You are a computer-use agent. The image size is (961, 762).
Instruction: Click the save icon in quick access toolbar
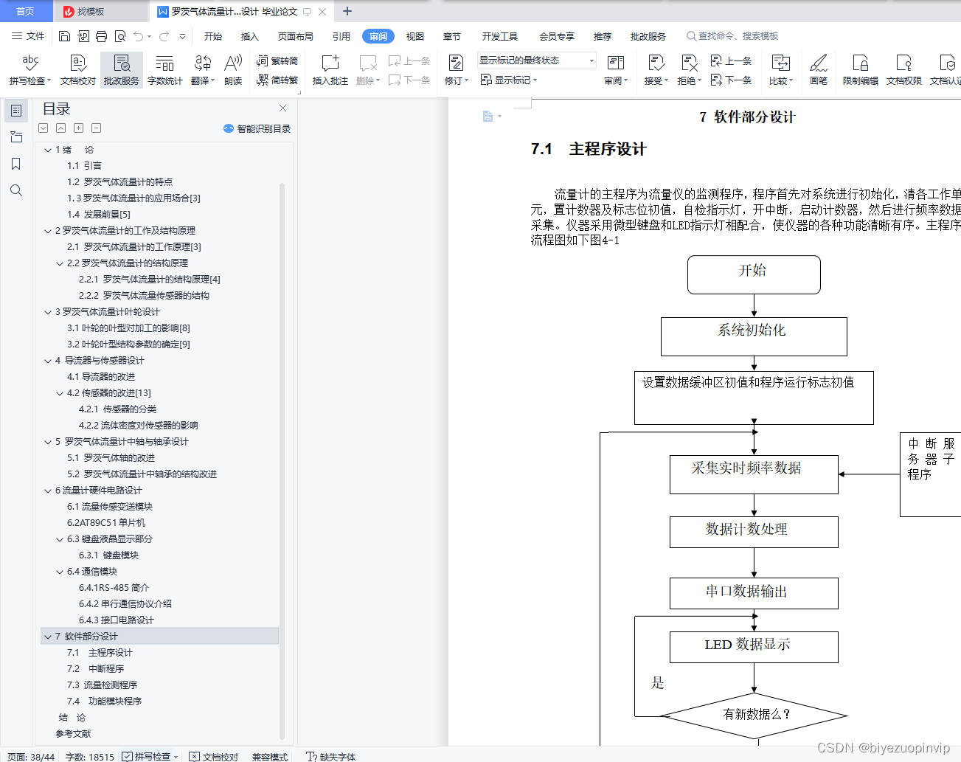click(x=64, y=36)
